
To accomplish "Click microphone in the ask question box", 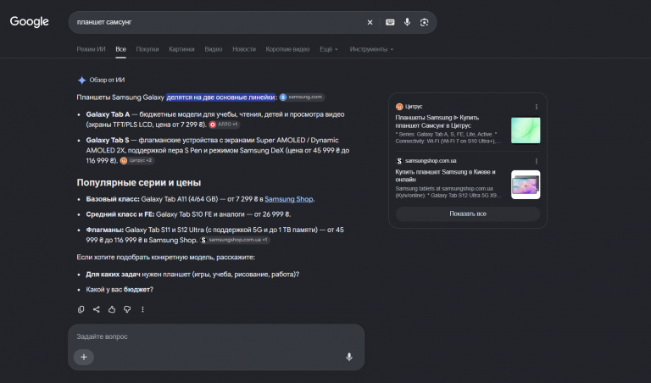I will coord(349,357).
